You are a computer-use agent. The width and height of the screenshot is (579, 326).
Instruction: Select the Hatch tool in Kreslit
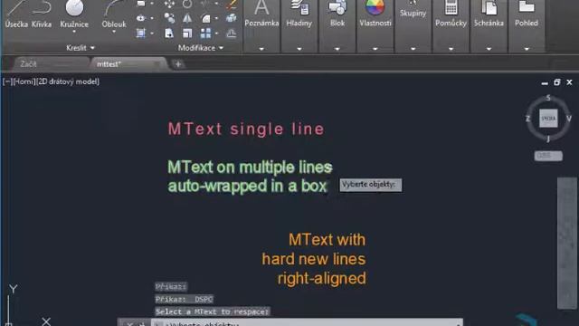pos(141,34)
